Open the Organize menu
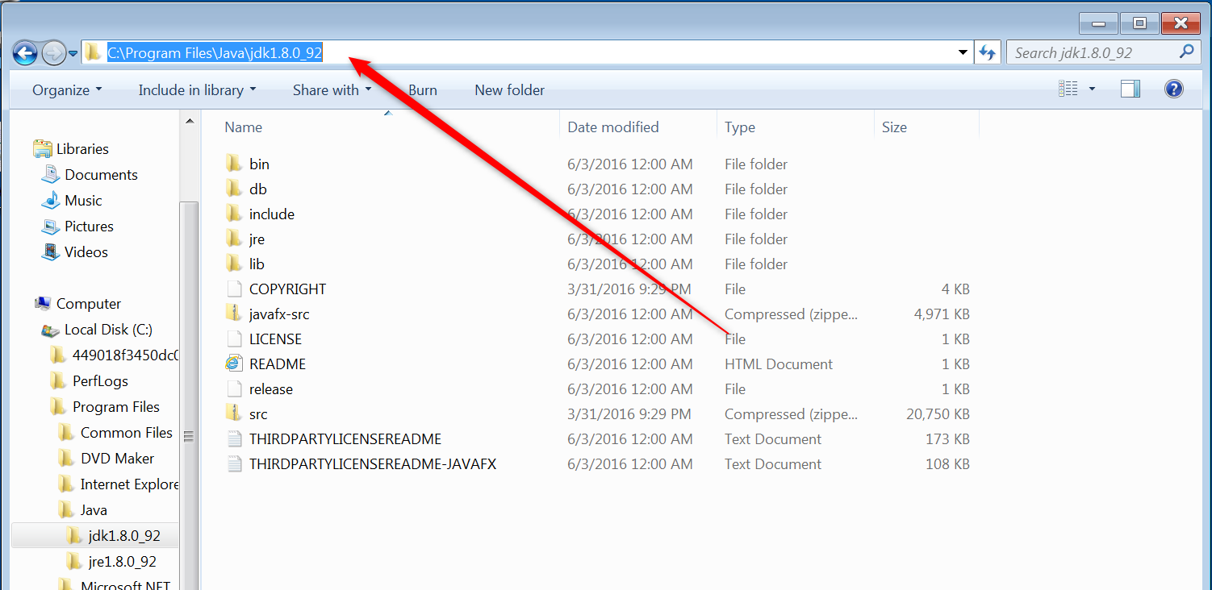The image size is (1212, 590). (x=67, y=90)
